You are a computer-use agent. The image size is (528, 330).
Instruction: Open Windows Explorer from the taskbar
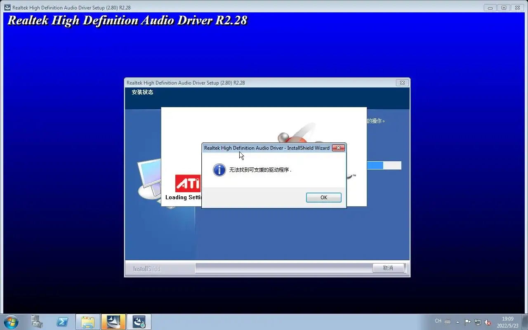pos(88,322)
